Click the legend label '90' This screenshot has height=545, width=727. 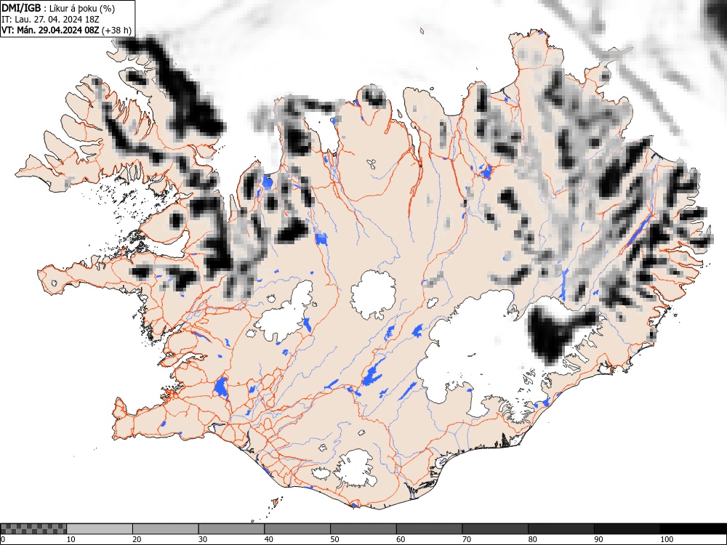coord(598,539)
